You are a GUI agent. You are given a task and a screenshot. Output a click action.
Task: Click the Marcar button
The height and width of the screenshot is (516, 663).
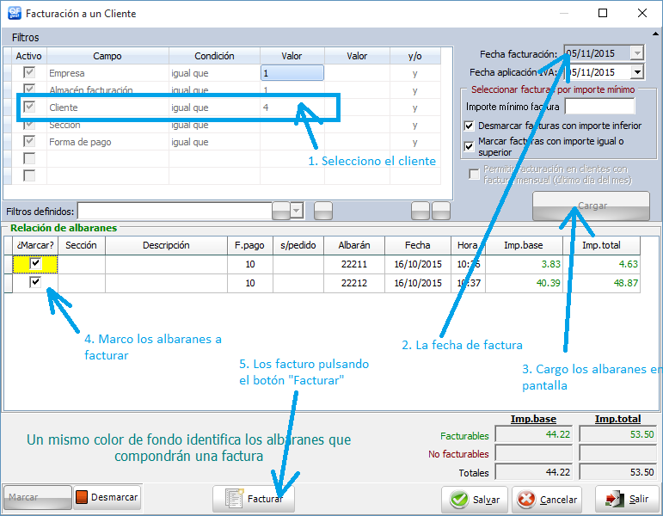(37, 497)
